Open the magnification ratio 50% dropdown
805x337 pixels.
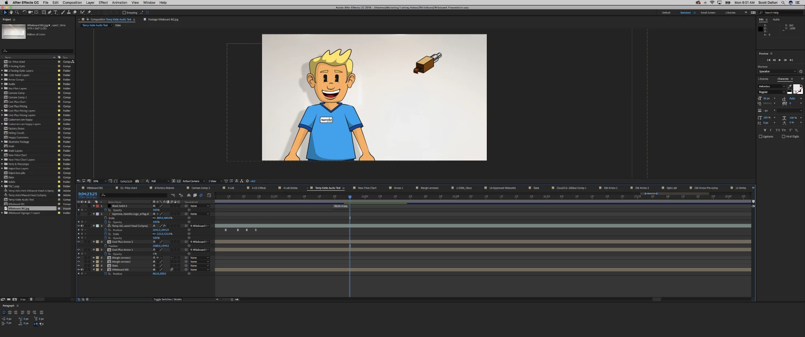click(x=99, y=181)
